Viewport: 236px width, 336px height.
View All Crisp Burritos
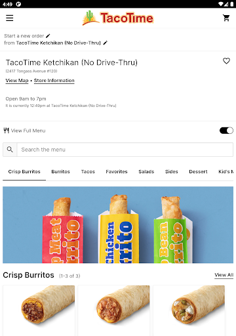click(224, 275)
